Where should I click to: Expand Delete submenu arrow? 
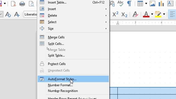pos(106,15)
